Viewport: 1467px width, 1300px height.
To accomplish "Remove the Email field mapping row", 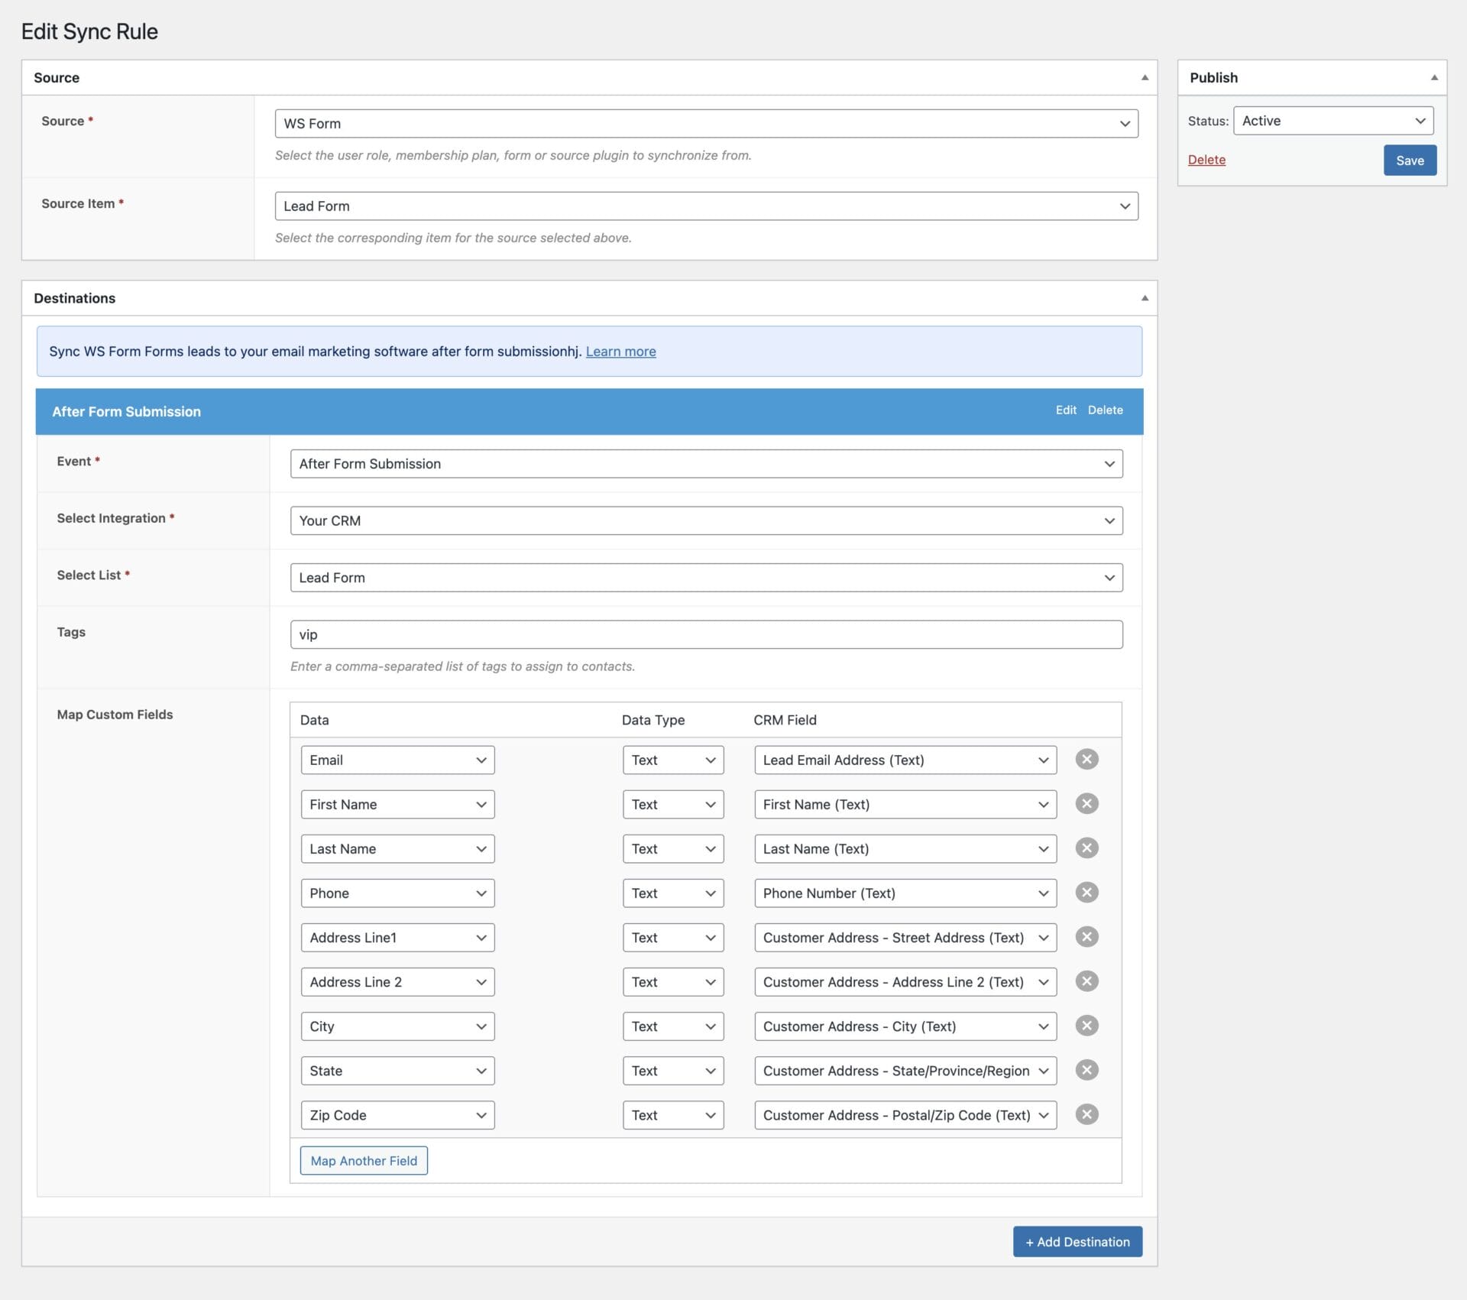I will pos(1086,759).
